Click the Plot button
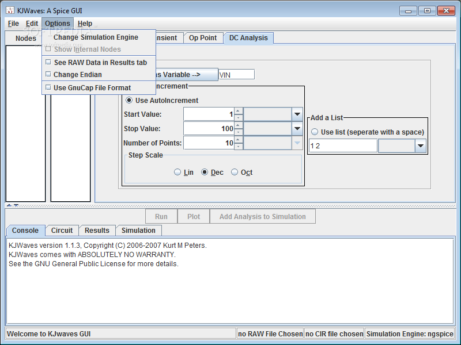Image resolution: width=461 pixels, height=345 pixels. (x=194, y=217)
